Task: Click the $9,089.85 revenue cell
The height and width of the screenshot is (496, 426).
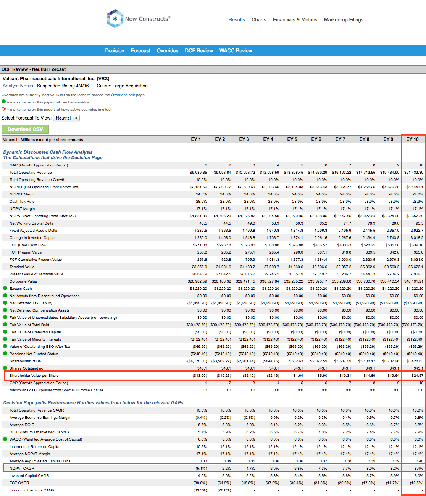Action: [x=198, y=173]
